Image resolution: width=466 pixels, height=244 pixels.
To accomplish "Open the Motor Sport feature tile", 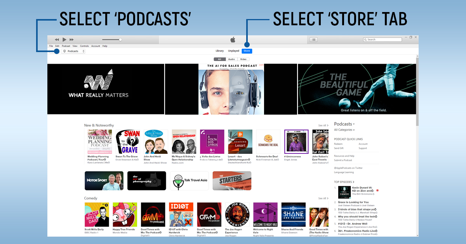I will pos(104,181).
